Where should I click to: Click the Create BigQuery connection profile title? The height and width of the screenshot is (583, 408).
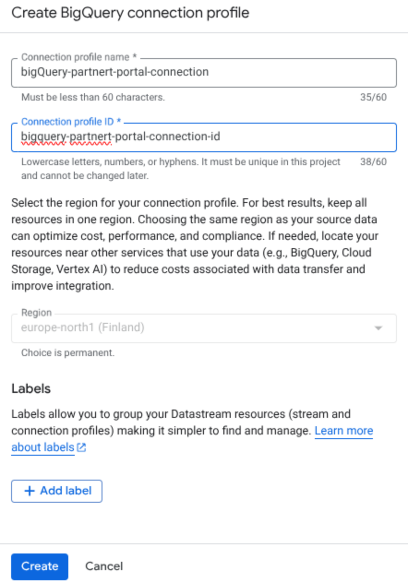[131, 13]
